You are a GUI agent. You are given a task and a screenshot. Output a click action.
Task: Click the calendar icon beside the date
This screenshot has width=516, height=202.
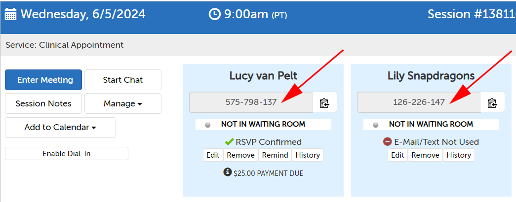(x=10, y=14)
